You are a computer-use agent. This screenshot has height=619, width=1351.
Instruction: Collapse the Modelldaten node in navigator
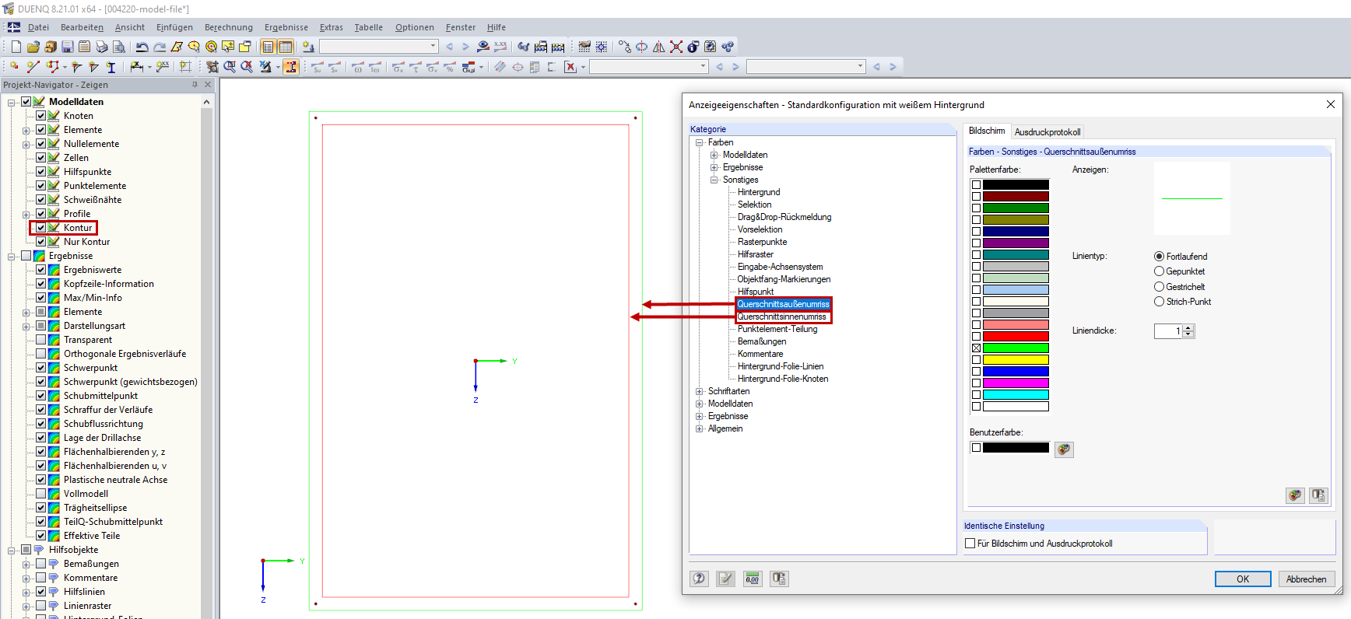click(x=12, y=102)
